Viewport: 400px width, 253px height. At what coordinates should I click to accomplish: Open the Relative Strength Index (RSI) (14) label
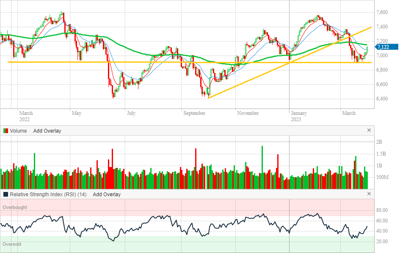coord(48,195)
